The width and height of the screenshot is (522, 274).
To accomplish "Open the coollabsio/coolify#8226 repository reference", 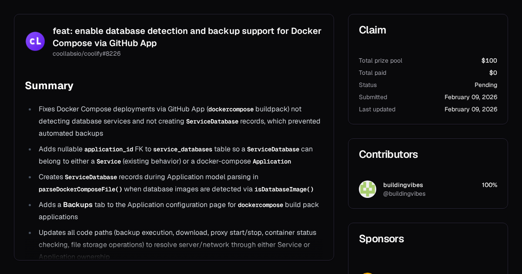I will click(x=87, y=53).
